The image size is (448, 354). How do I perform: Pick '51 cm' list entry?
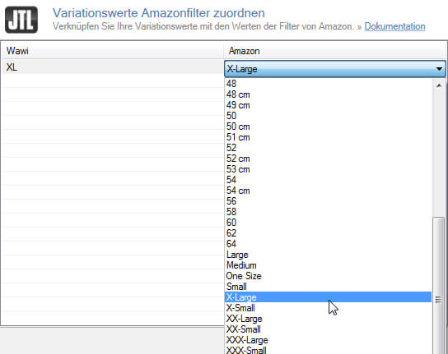(328, 137)
